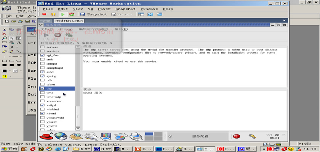Click the 服务配置 taskbar button in Linux panel
320x152 pixels.
[198, 136]
